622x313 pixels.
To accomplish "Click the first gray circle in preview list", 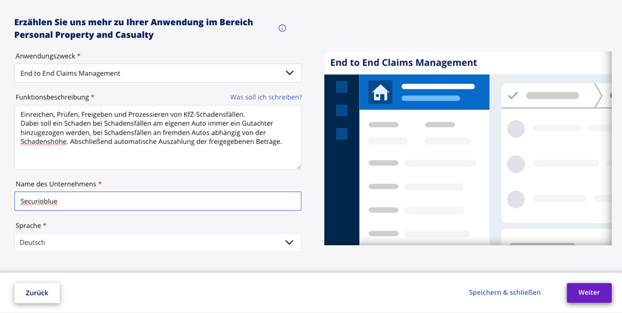I will (516, 129).
